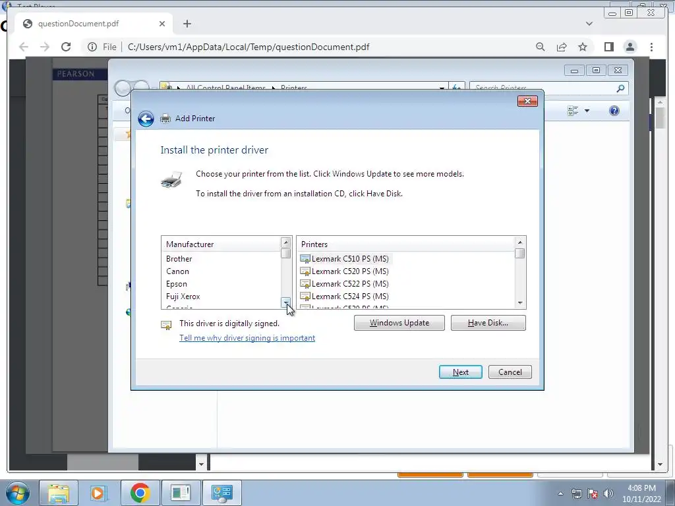The image size is (675, 506).
Task: Click the Manufacturer column header
Action: [x=221, y=244]
